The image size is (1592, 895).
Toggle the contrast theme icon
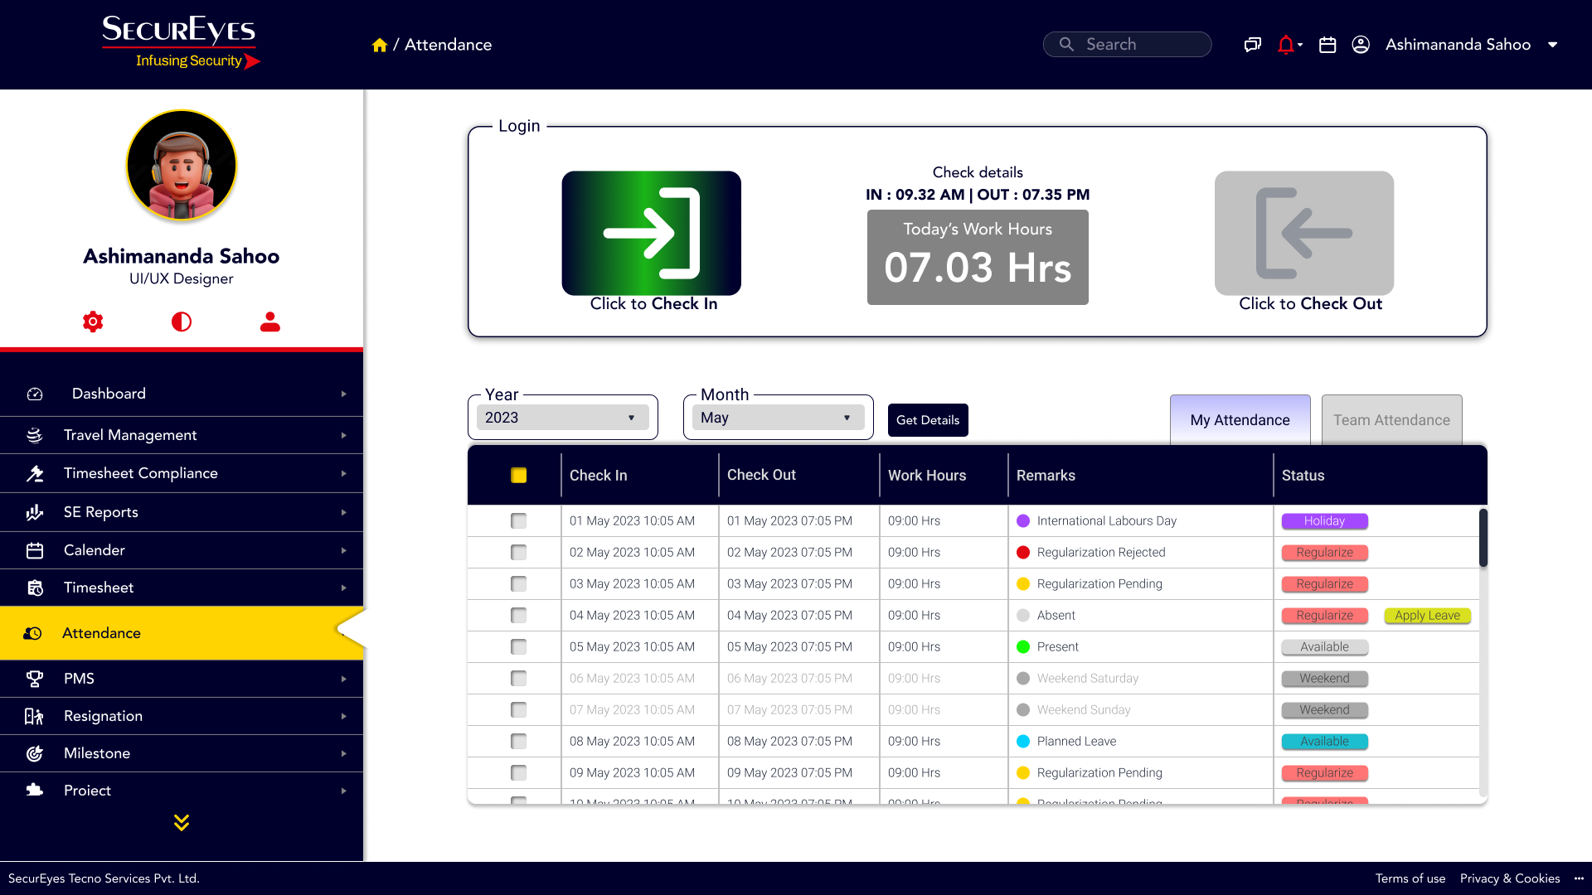pyautogui.click(x=182, y=322)
